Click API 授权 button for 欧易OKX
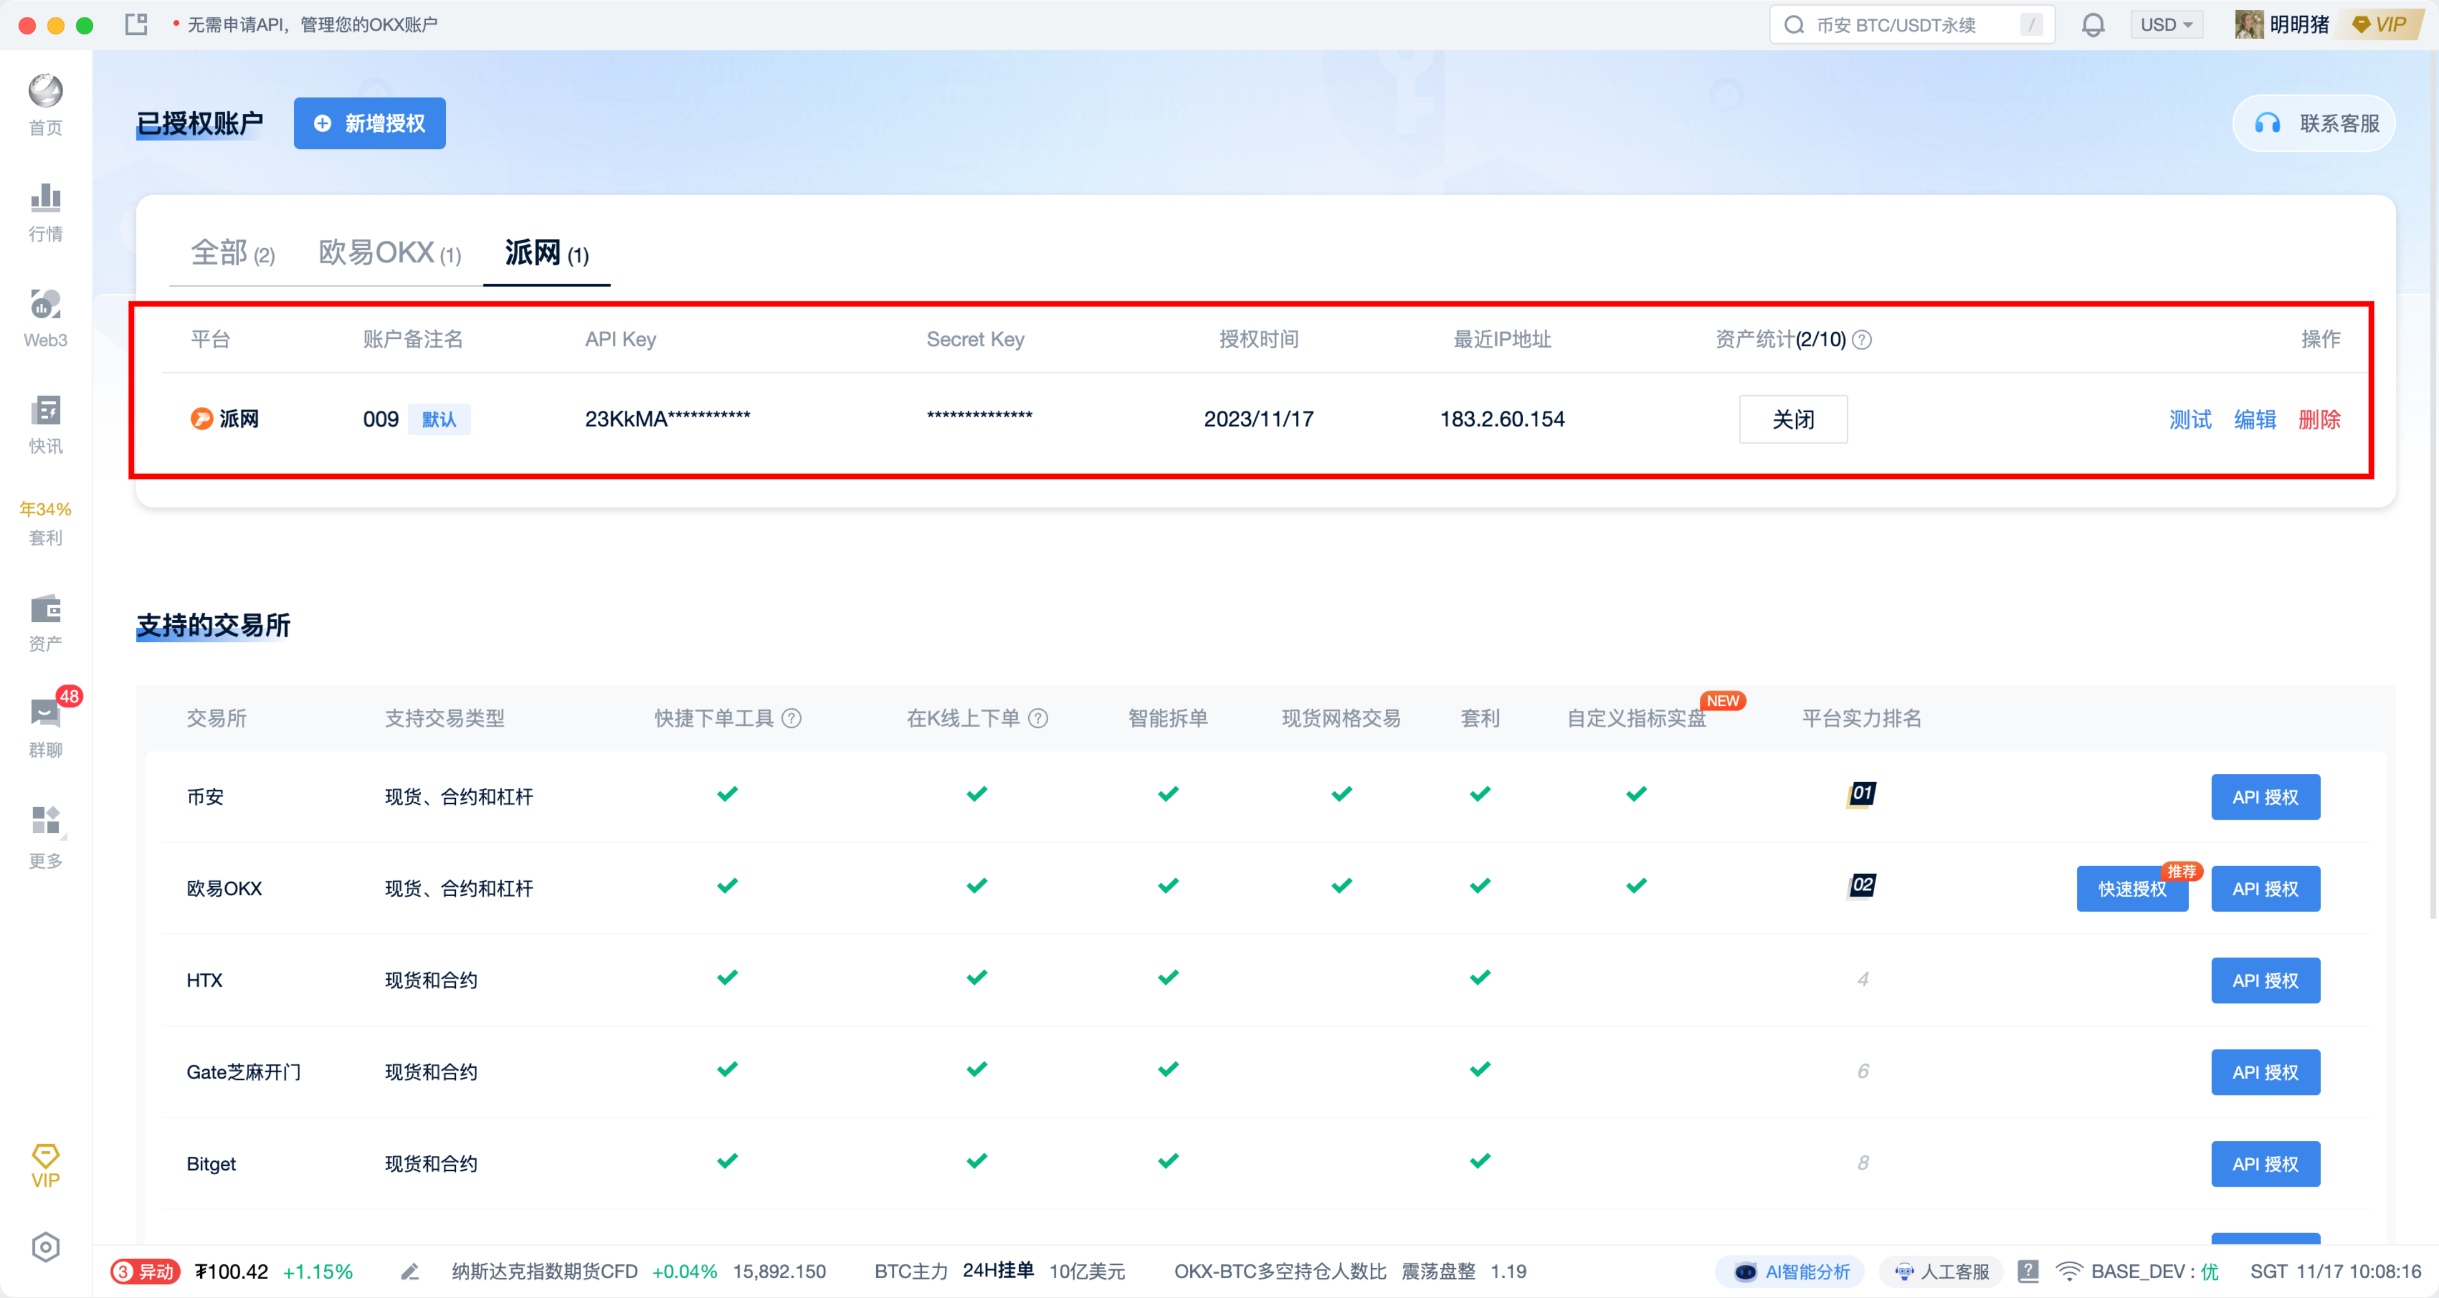2439x1298 pixels. click(2265, 889)
